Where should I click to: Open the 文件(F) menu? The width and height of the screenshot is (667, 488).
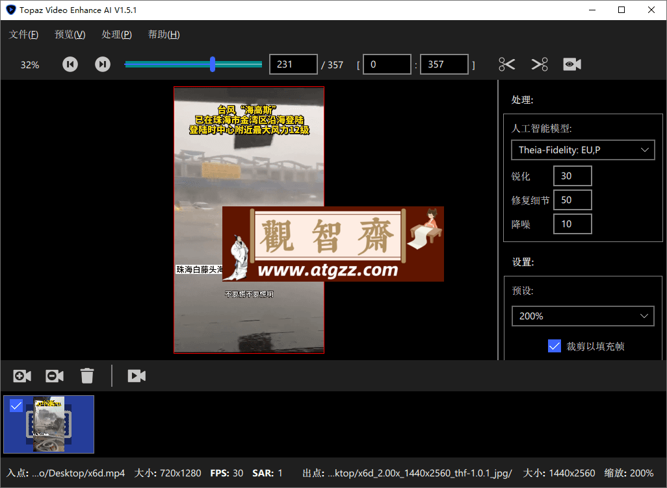point(24,34)
